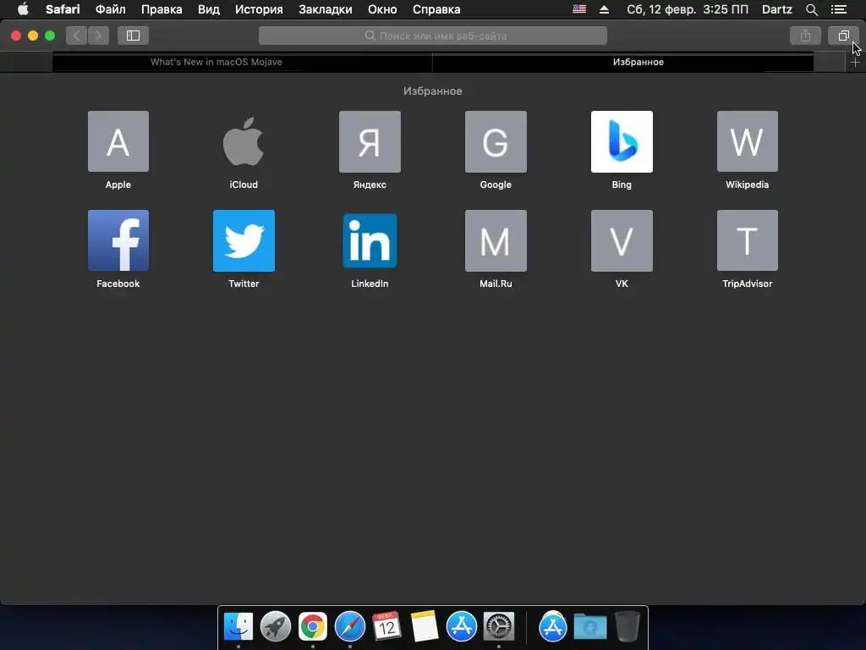Open Finder from the Dock

[x=238, y=627]
